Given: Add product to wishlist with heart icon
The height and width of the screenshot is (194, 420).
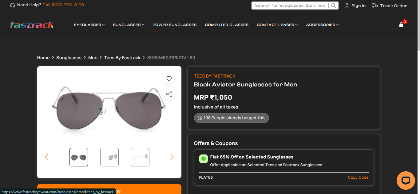Looking at the screenshot, I should (x=169, y=78).
